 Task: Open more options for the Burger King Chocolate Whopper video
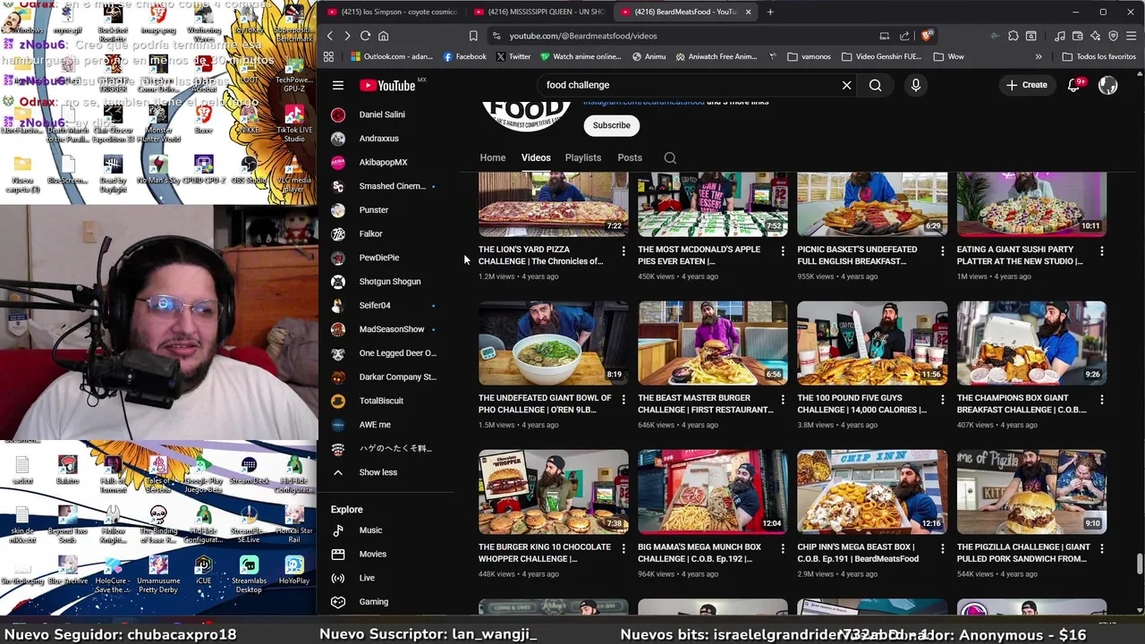623,549
